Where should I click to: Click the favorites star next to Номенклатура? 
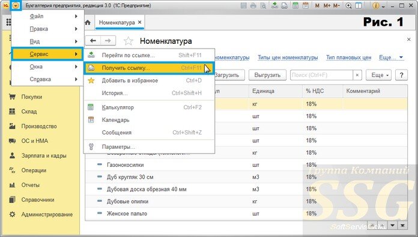(129, 41)
